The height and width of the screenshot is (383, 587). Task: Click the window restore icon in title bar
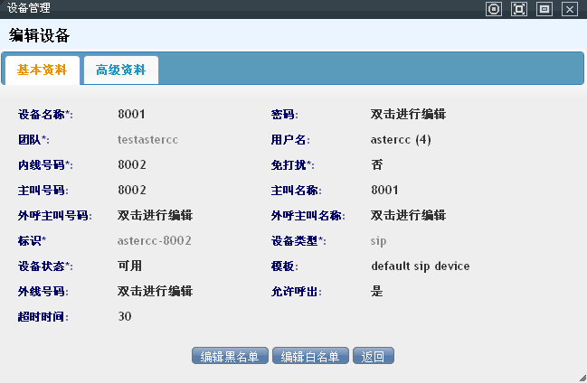544,9
